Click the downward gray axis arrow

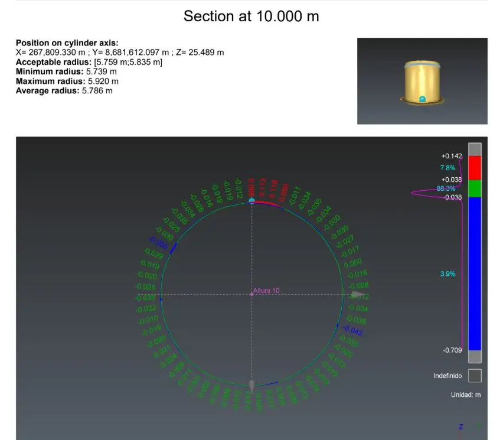[252, 387]
